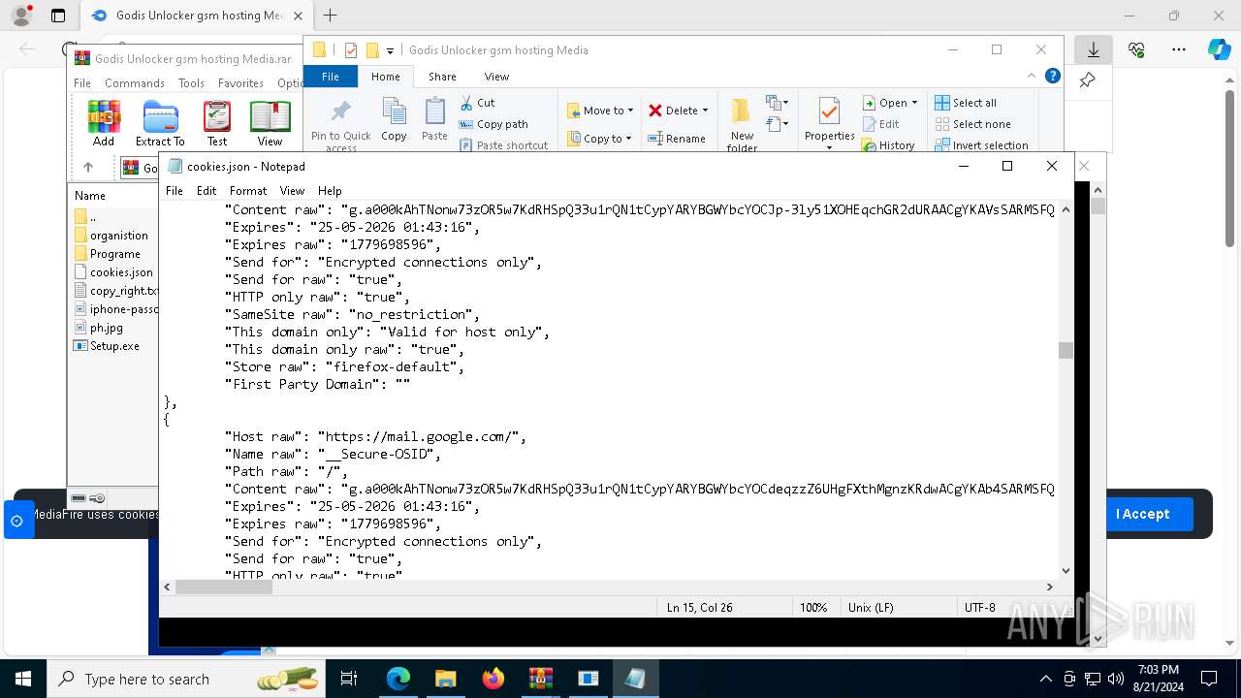Open Edge Copilot icon
This screenshot has height=698, width=1241.
(1219, 49)
